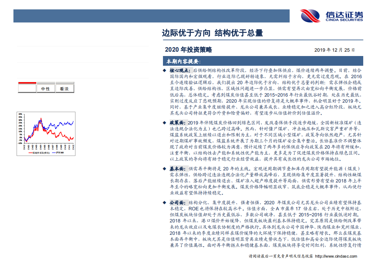The height and width of the screenshot is (266, 377).
Task: Select the 看淡 rating option
Action: point(65,89)
